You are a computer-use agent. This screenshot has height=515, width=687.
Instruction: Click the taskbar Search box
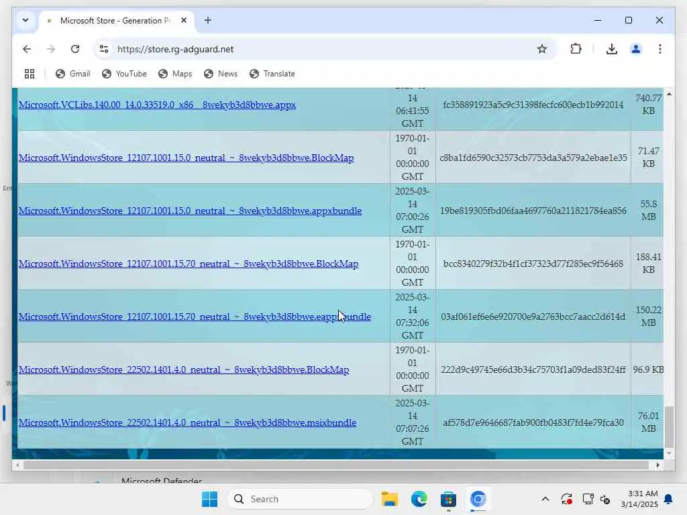tap(300, 499)
